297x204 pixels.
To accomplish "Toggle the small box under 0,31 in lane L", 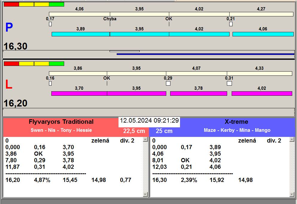I will (x=229, y=84).
